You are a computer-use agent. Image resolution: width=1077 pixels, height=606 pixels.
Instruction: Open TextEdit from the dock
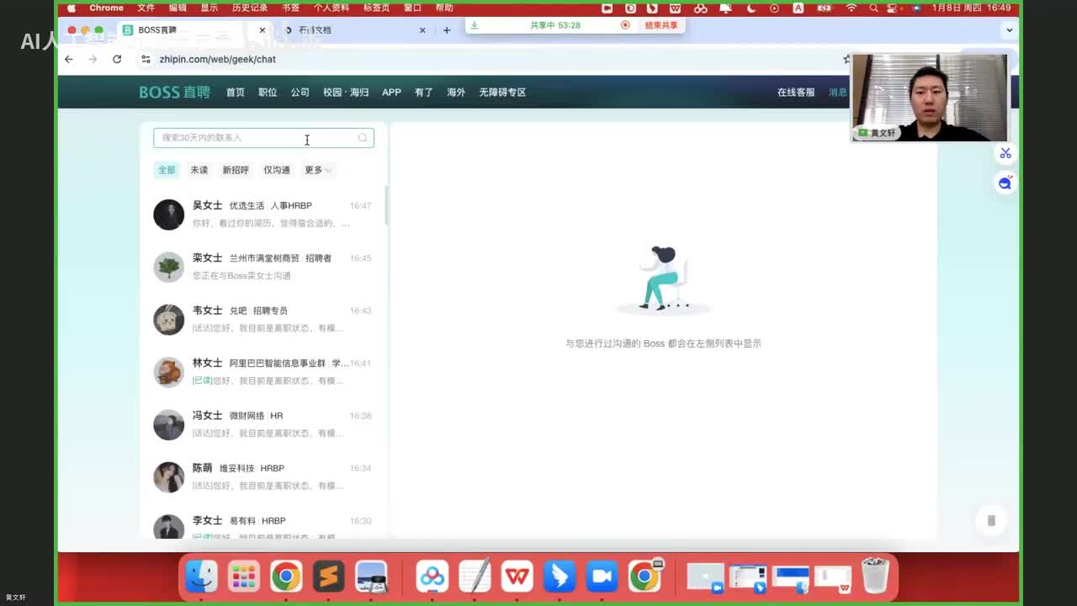tap(475, 577)
